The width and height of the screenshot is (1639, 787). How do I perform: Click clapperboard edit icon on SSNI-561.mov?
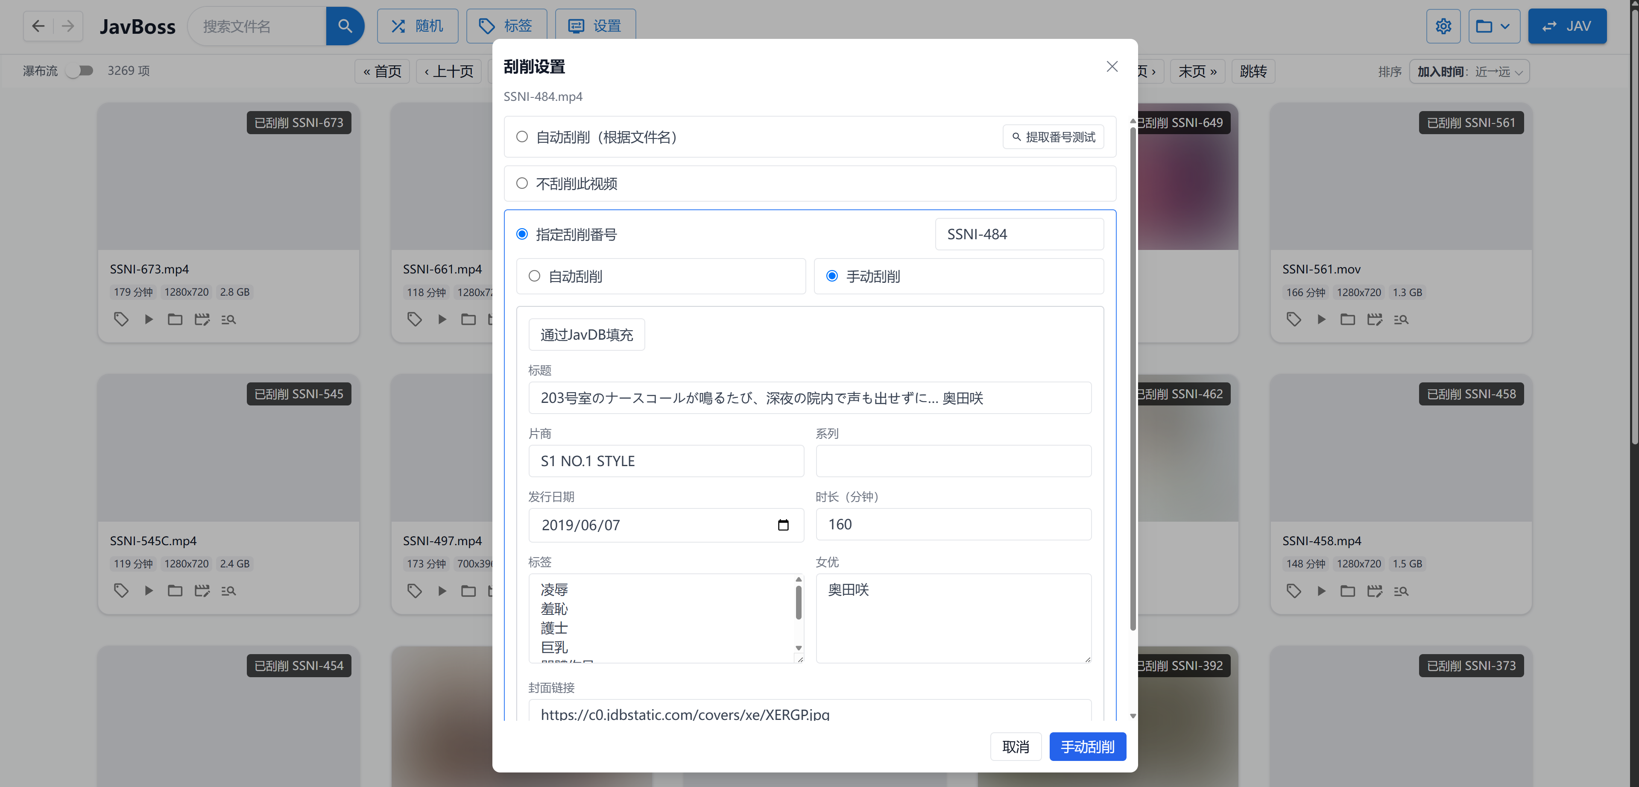(1374, 319)
